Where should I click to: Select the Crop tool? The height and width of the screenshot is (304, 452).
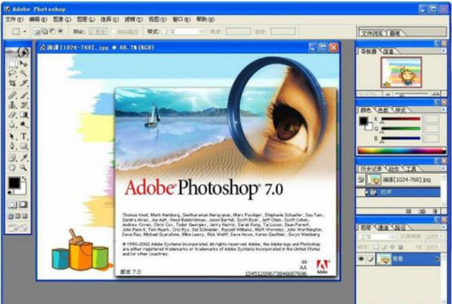pyautogui.click(x=12, y=84)
